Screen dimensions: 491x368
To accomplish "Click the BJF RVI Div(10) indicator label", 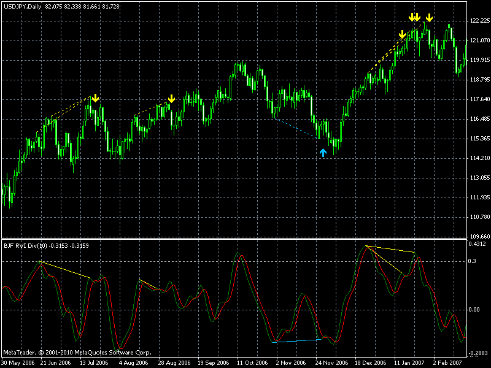I will click(26, 246).
